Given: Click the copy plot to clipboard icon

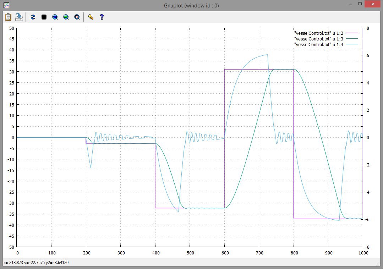Looking at the screenshot, I should pyautogui.click(x=8, y=17).
